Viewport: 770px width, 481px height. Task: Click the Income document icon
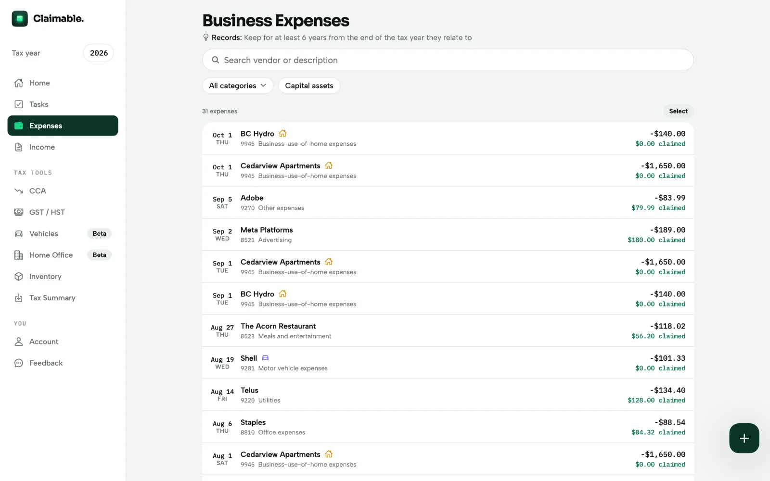pyautogui.click(x=19, y=147)
